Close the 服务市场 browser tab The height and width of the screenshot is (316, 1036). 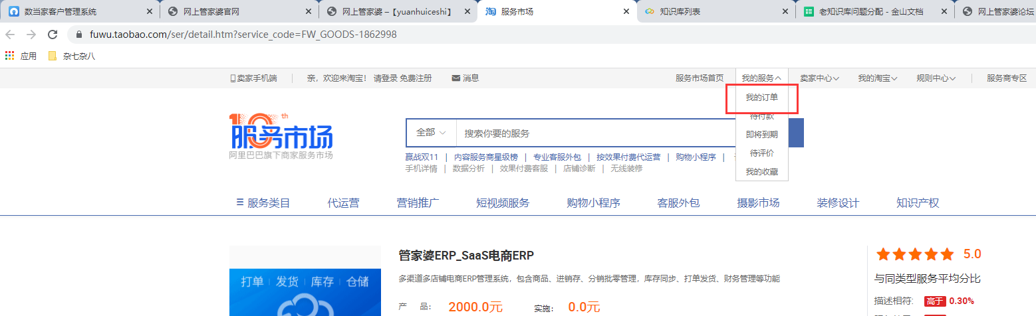[x=626, y=11]
